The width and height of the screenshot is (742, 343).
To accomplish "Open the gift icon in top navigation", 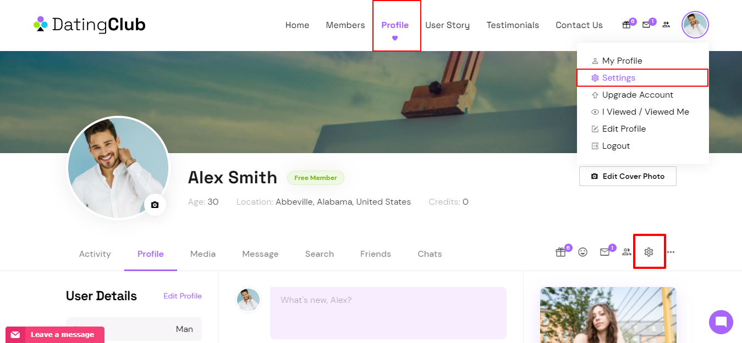I will click(x=626, y=25).
